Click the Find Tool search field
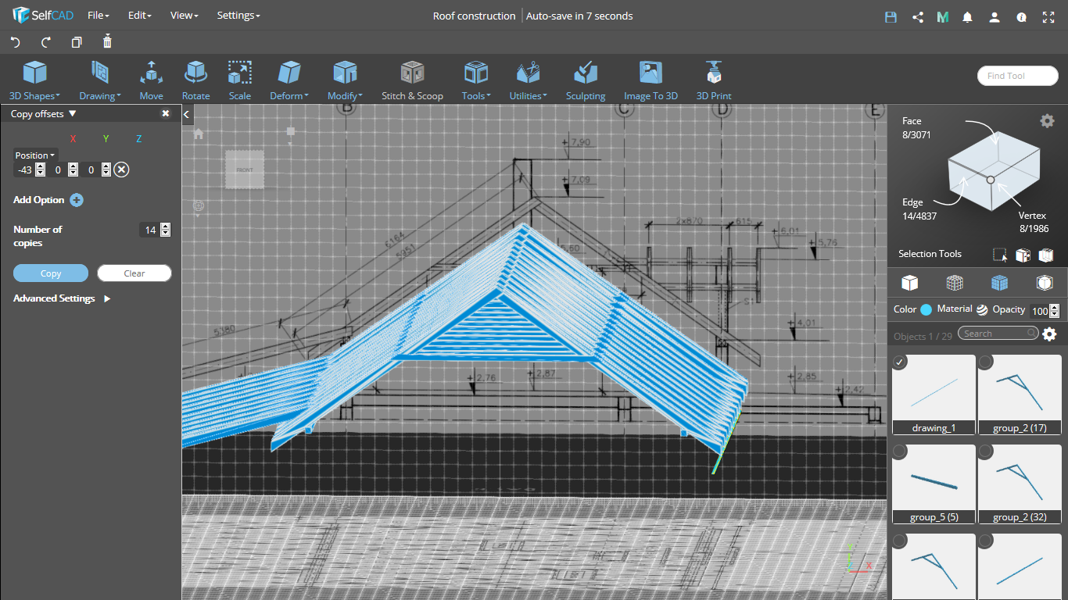1068x600 pixels. pyautogui.click(x=1018, y=76)
